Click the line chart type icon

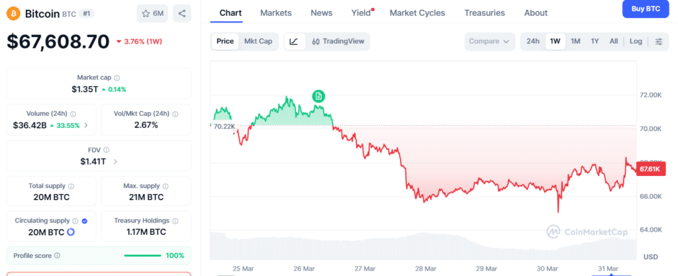coord(294,41)
